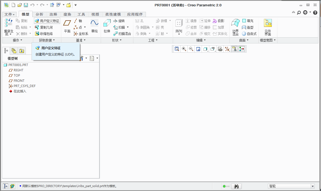Expand the Datum (基准) group
This screenshot has width=321, height=191.
pyautogui.click(x=81, y=40)
